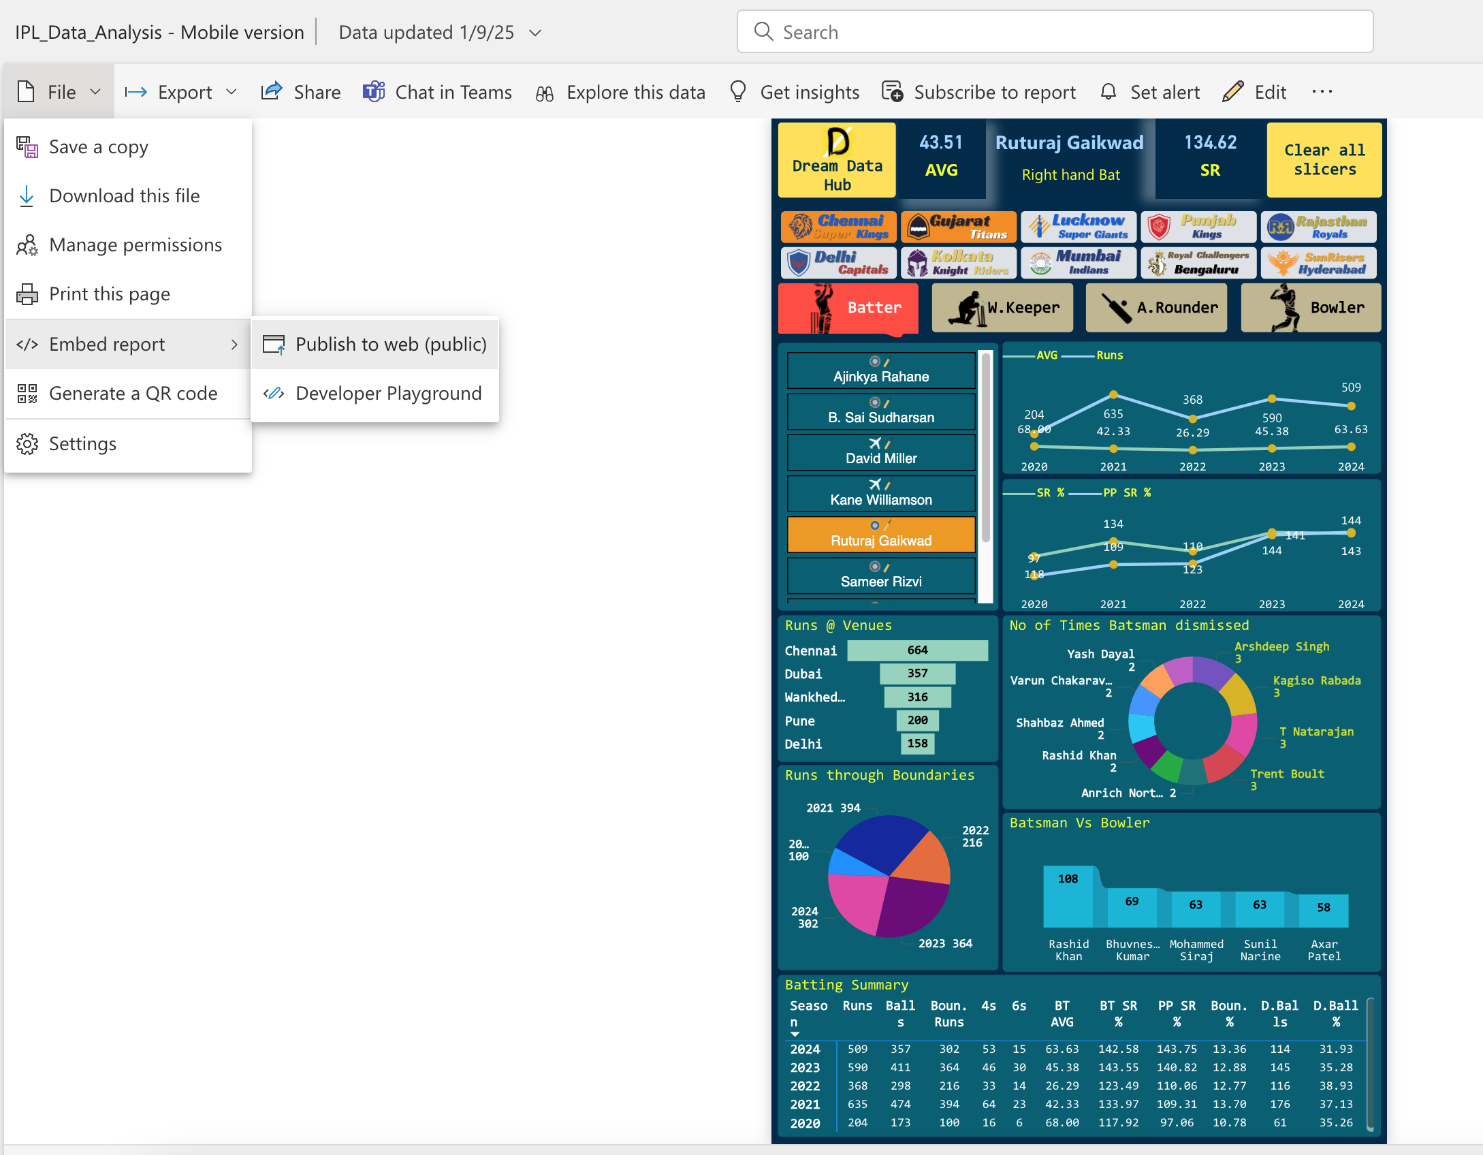Choose Download this file

click(x=128, y=196)
